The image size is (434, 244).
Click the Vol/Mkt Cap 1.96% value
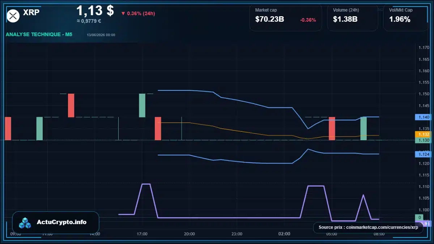[400, 20]
